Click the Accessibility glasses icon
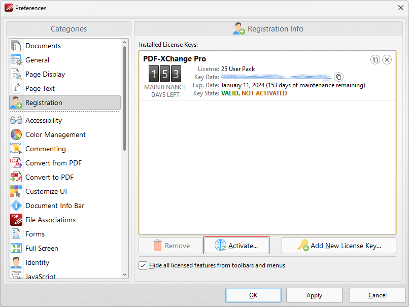Image resolution: width=409 pixels, height=307 pixels. pos(16,120)
